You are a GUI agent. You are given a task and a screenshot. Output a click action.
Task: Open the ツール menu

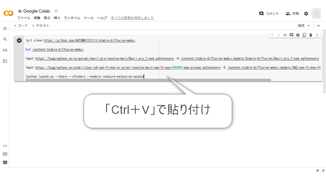coord(89,18)
